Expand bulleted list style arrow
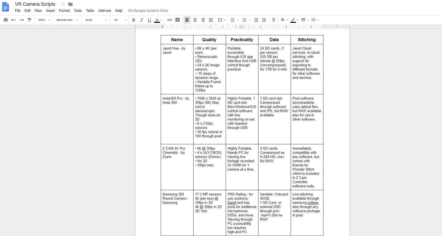 [x=250, y=20]
